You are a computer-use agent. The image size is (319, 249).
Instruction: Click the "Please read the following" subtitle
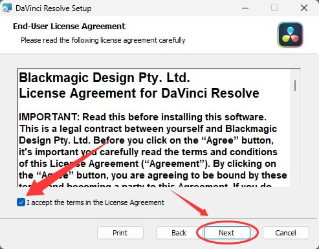pyautogui.click(x=103, y=40)
